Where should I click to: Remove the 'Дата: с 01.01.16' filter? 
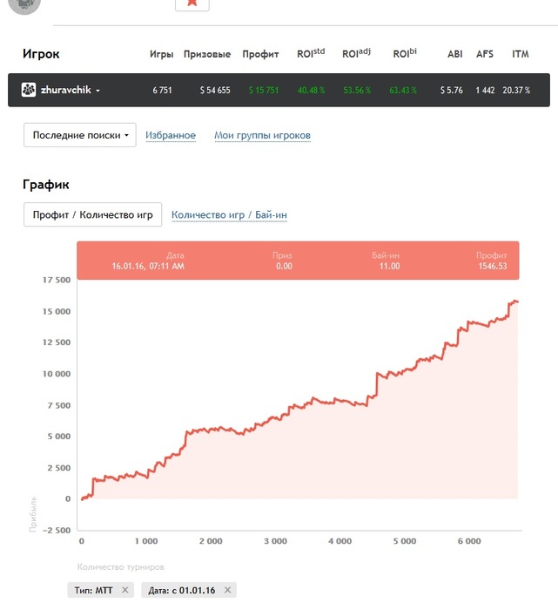228,590
